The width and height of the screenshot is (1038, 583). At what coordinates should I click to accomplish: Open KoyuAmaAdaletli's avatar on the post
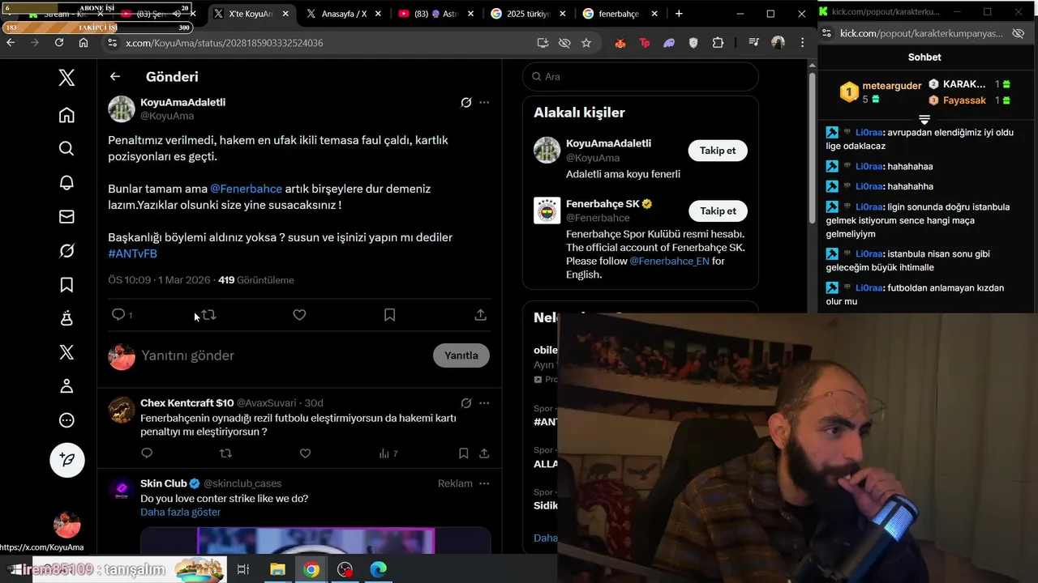[x=122, y=109]
